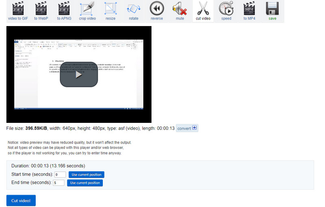
Task: Open the video to GIF tool
Action: [x=17, y=11]
